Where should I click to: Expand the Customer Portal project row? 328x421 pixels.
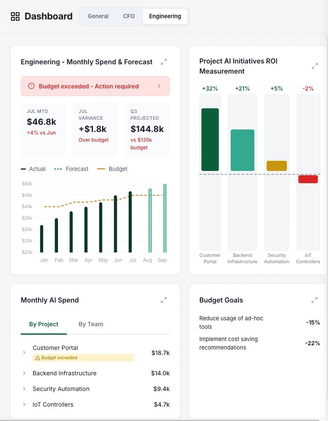pos(24,352)
